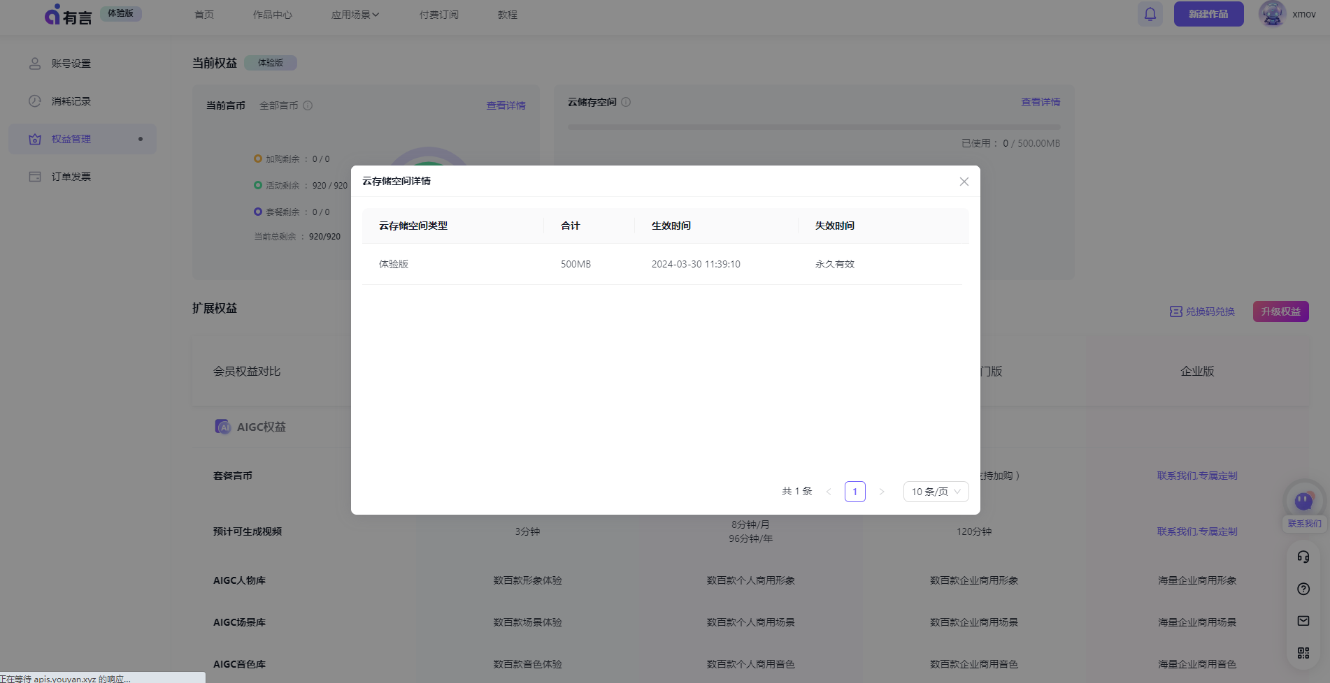Expand the 应用场景 dropdown menu
The height and width of the screenshot is (683, 1330).
pos(355,15)
